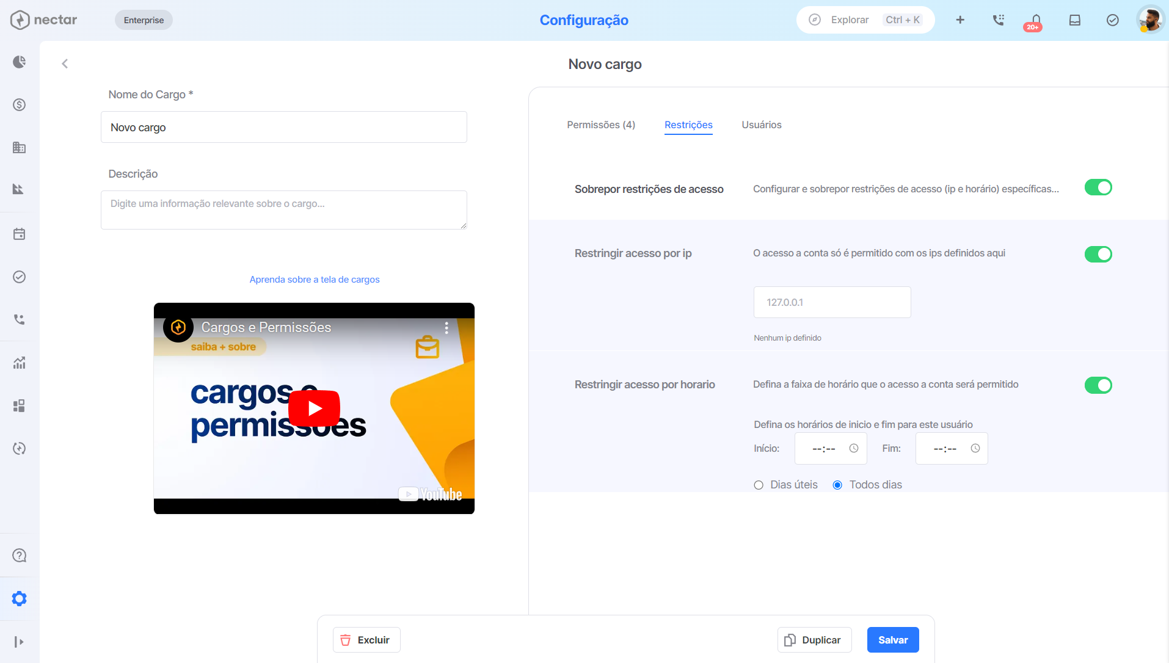This screenshot has height=663, width=1169.
Task: Click the clock icon in Fim time field
Action: 975,448
